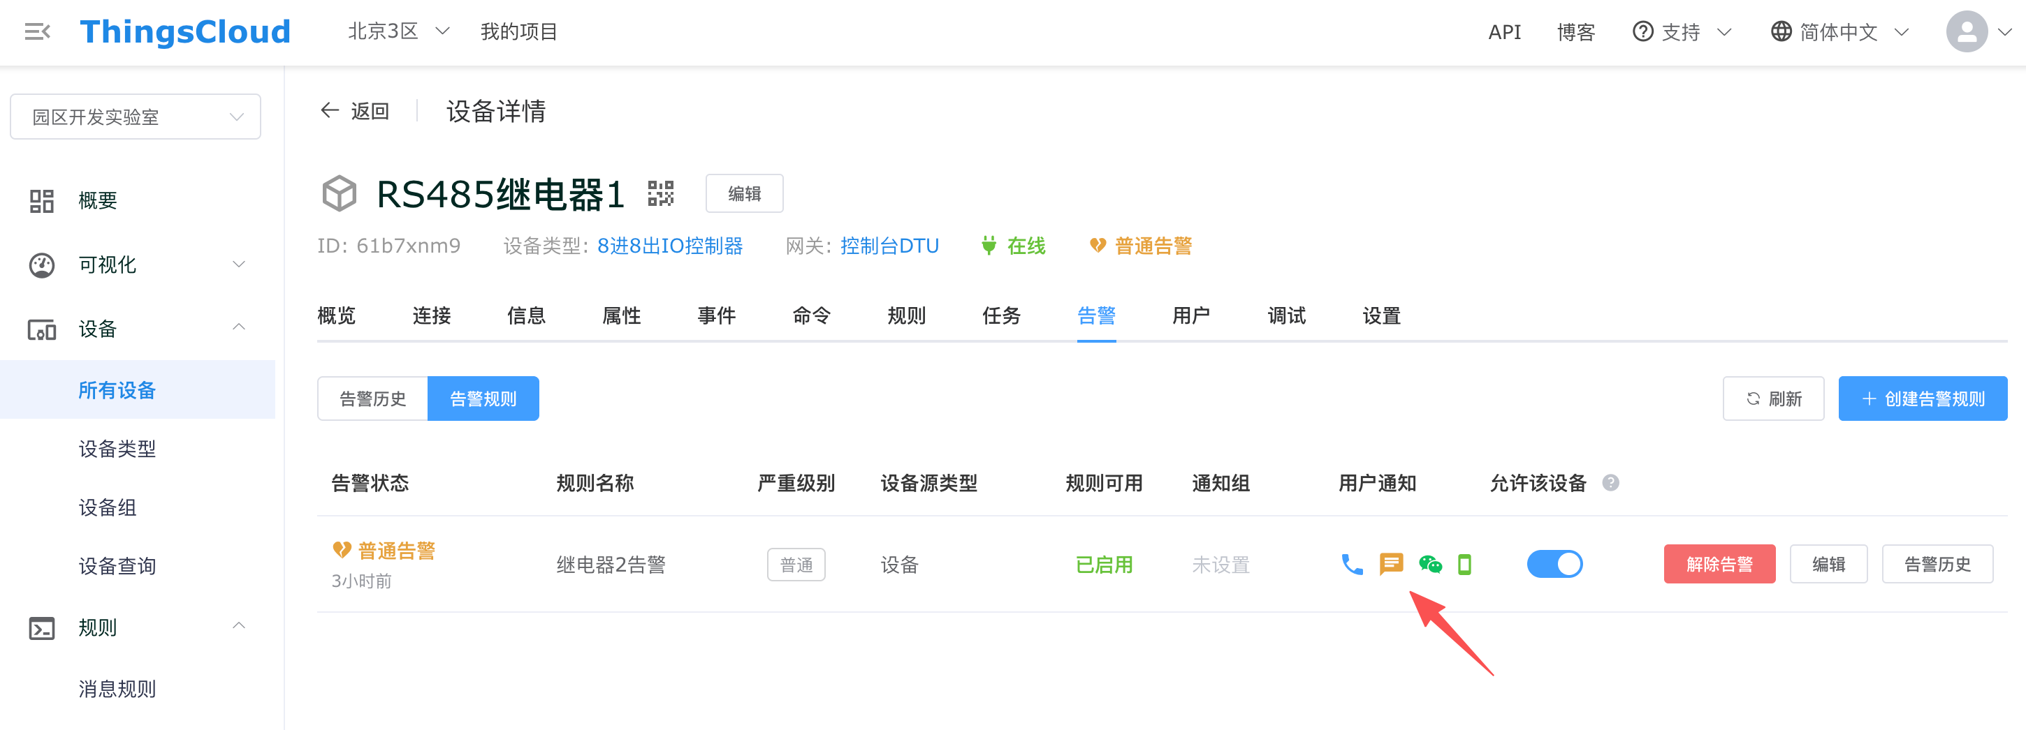Collapse the sidebar with the hamburger icon
Viewport: 2026px width, 730px height.
pyautogui.click(x=37, y=31)
